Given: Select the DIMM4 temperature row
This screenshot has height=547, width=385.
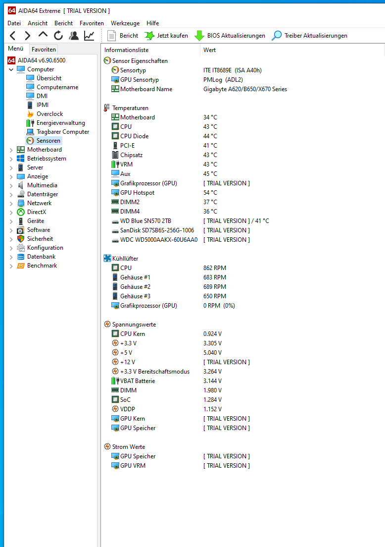Looking at the screenshot, I should (243, 212).
